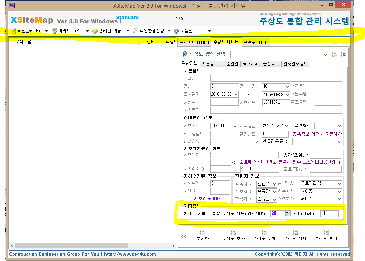
Task: Click the 파일관리 folder icon
Action: (x=14, y=31)
